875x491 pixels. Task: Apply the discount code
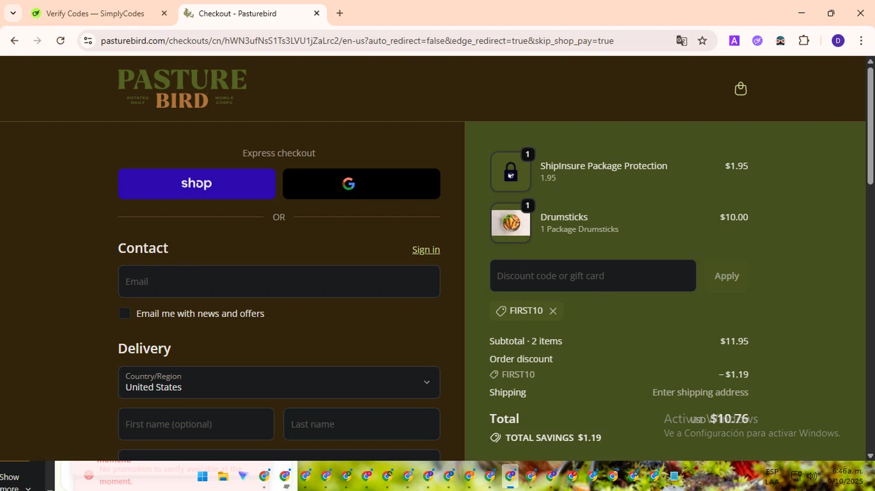[x=727, y=276]
